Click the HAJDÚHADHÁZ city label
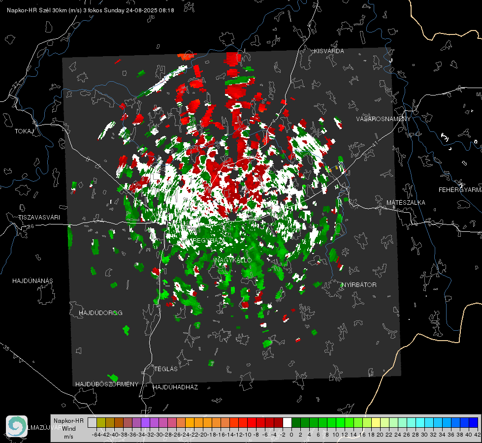The width and height of the screenshot is (482, 443). 175,387
